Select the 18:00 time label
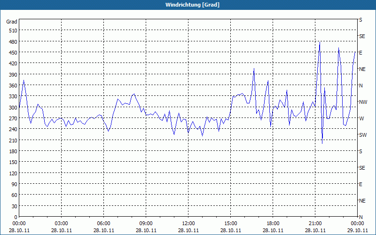376x235 pixels. (273, 224)
